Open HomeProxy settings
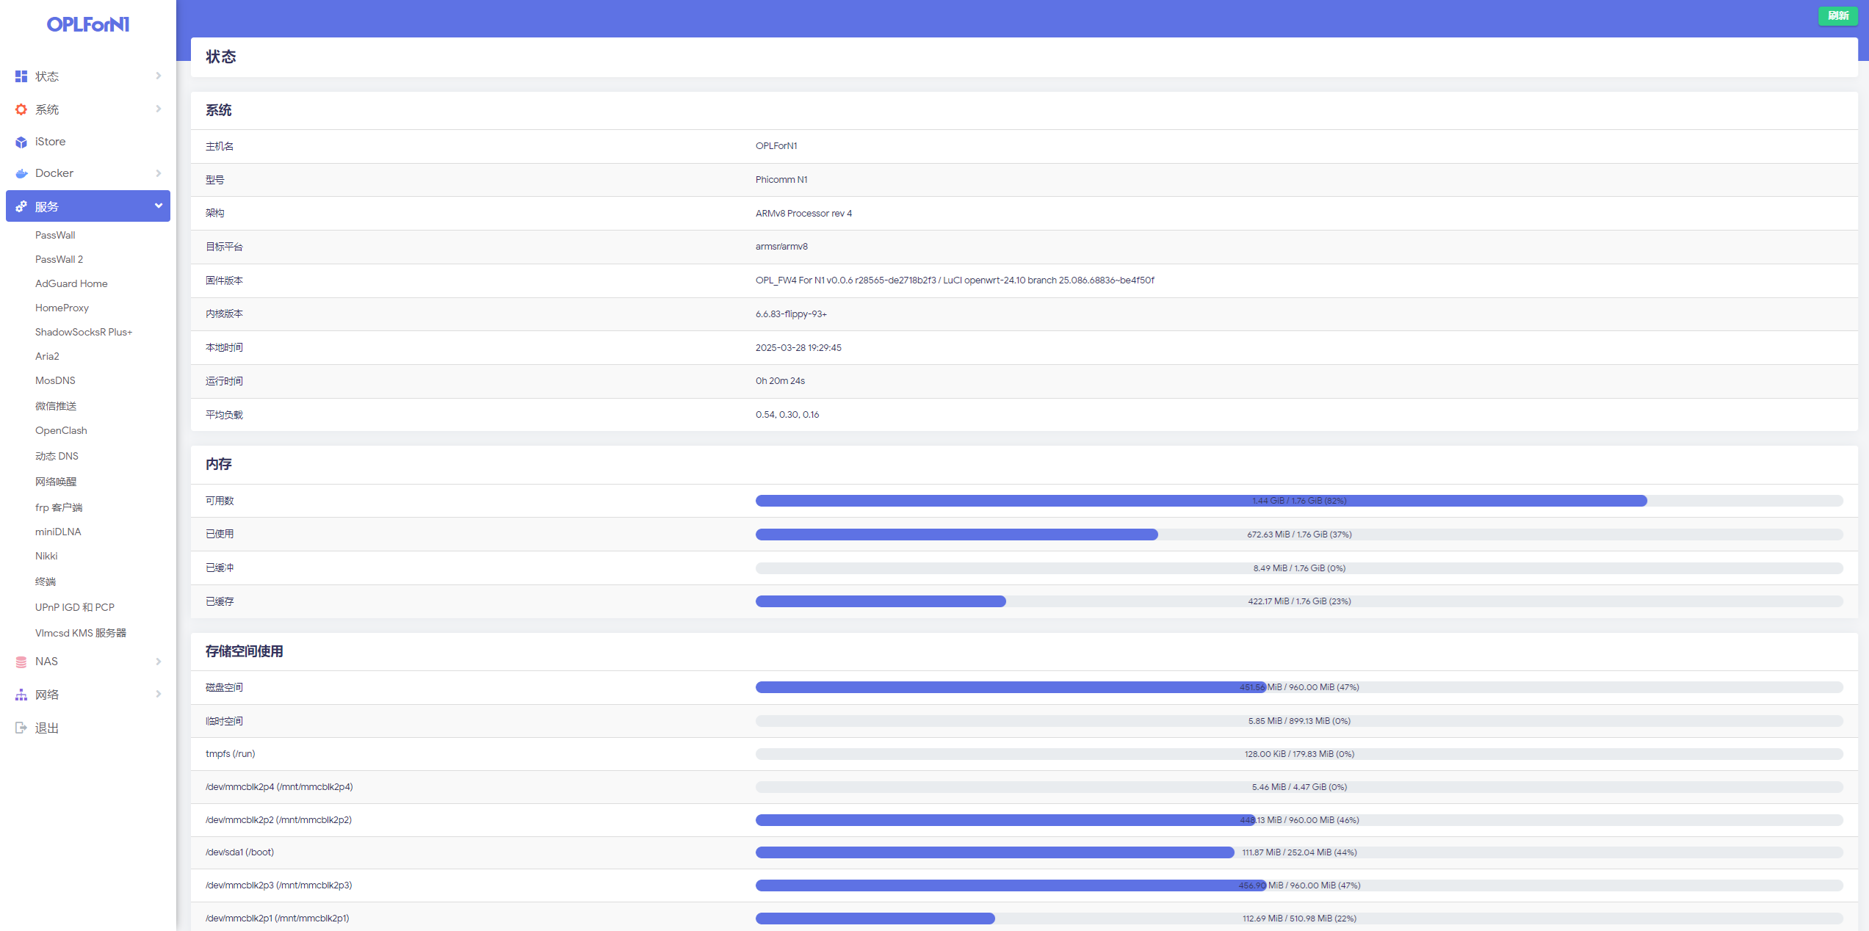This screenshot has height=931, width=1869. pyautogui.click(x=62, y=308)
